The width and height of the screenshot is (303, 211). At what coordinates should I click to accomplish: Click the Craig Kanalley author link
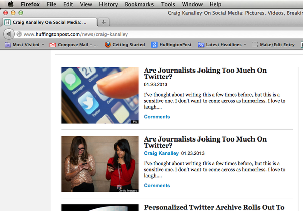click(x=162, y=153)
